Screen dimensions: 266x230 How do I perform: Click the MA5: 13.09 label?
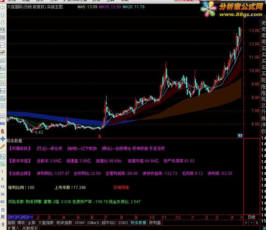[x=87, y=7]
